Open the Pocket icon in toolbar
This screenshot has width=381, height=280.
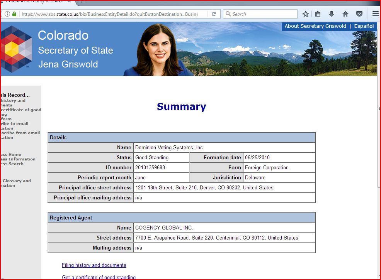click(x=359, y=14)
